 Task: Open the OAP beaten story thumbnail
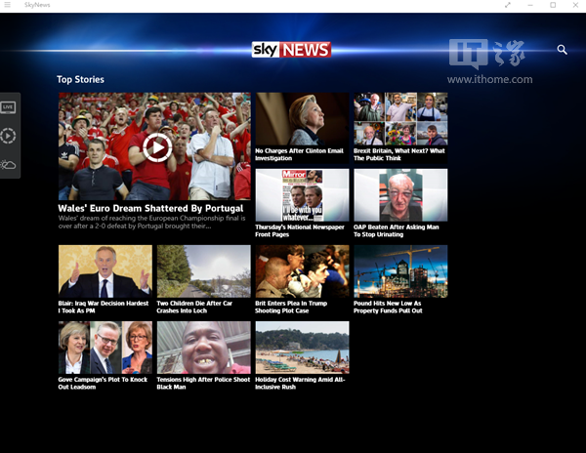pos(400,195)
